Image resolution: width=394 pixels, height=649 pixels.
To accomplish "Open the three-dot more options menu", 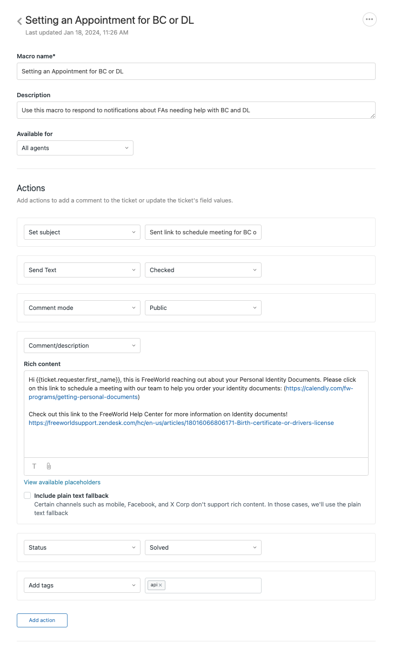I will (369, 19).
